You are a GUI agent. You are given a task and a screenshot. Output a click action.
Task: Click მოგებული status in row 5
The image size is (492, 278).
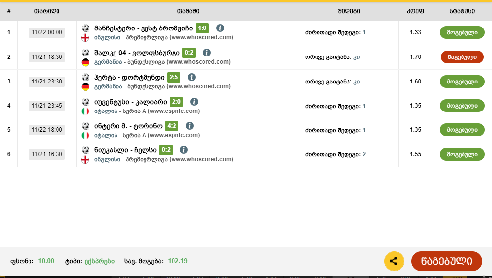click(x=462, y=130)
